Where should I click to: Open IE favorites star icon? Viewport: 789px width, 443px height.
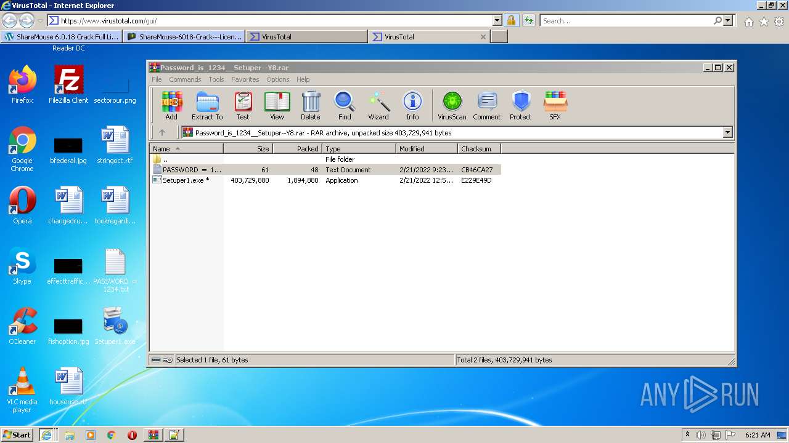764,22
